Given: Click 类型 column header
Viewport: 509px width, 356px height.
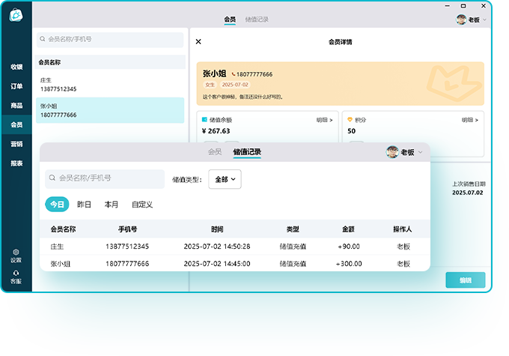Looking at the screenshot, I should click(x=293, y=229).
